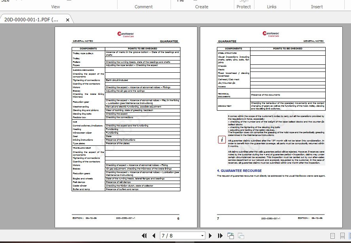
Task: Switch to continuous page view
Action: pyautogui.click(x=342, y=236)
